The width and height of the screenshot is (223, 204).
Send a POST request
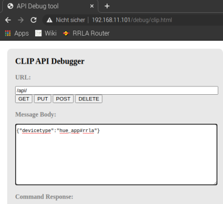click(x=63, y=99)
